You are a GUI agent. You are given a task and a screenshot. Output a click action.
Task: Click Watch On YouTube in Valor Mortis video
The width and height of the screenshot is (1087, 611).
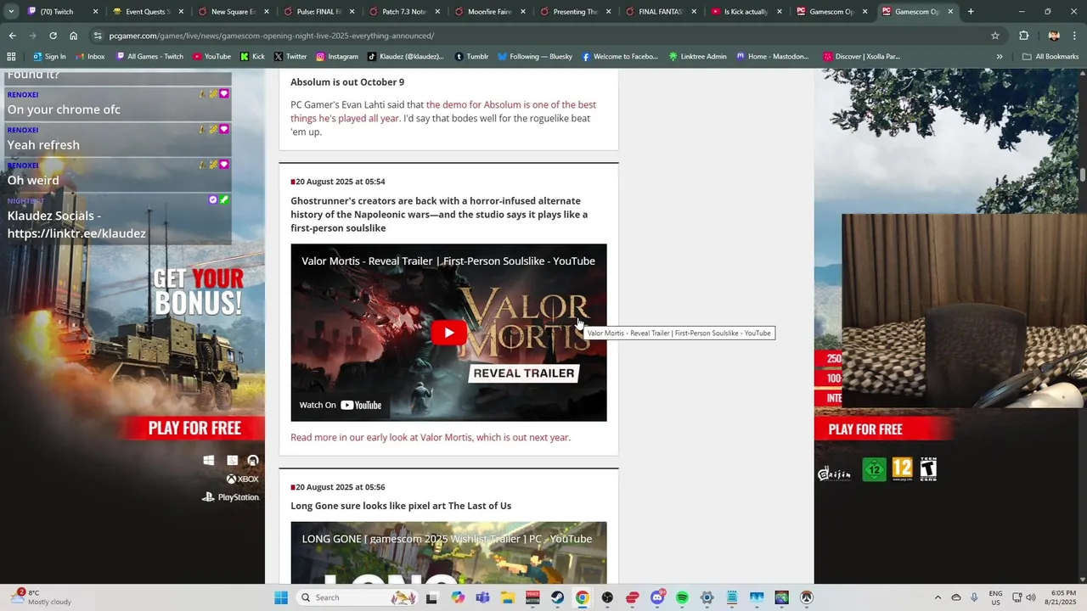(341, 405)
